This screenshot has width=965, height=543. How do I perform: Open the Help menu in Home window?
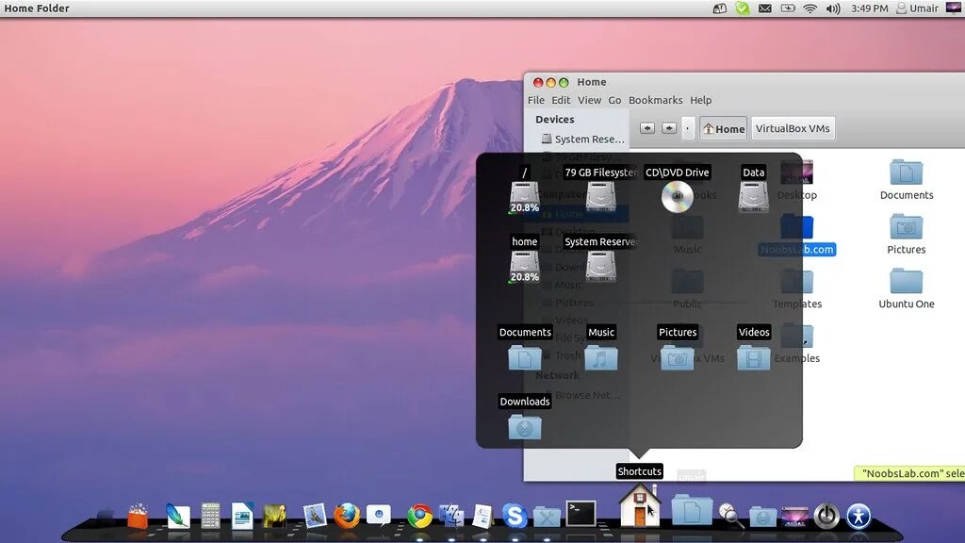[x=700, y=100]
